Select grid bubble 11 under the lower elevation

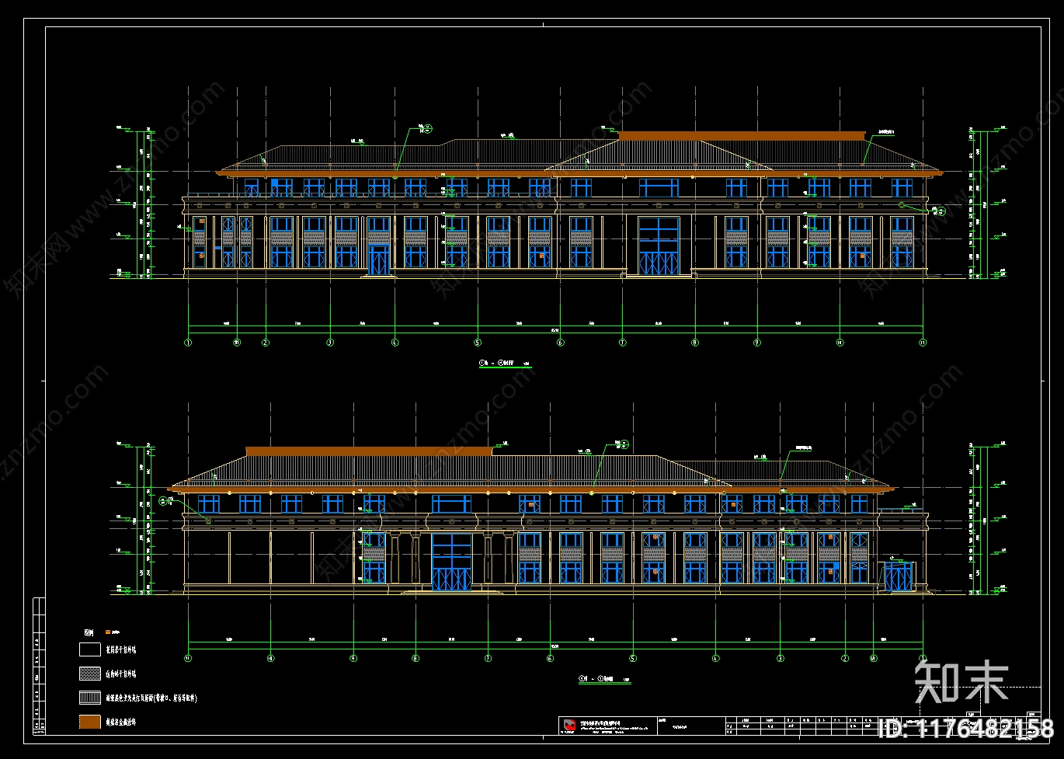[187, 658]
